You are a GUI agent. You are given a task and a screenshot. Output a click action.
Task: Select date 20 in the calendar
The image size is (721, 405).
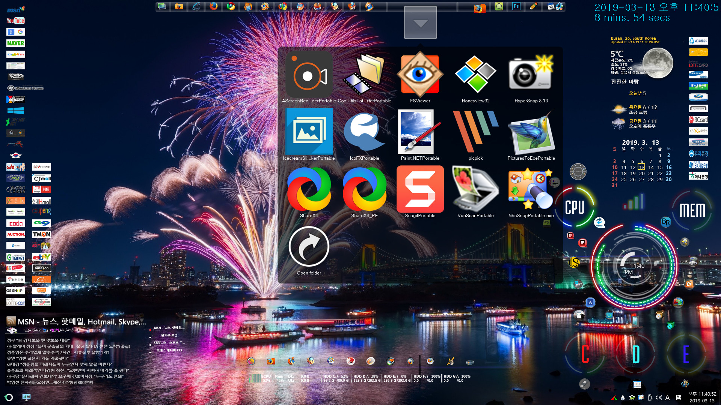(x=642, y=173)
